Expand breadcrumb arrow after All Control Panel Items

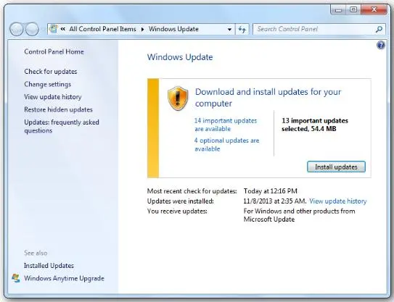click(x=142, y=30)
